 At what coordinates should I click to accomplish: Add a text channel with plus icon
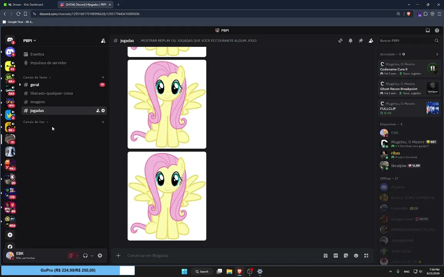103,77
